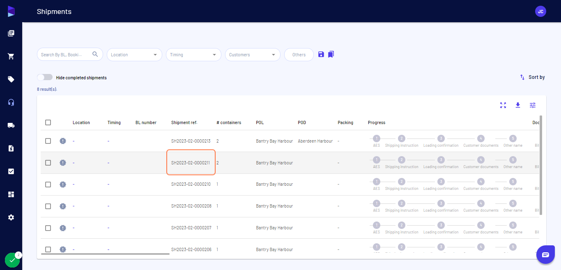This screenshot has height=270, width=561.
Task: Click the table vertical scrollbar
Action: click(x=540, y=165)
